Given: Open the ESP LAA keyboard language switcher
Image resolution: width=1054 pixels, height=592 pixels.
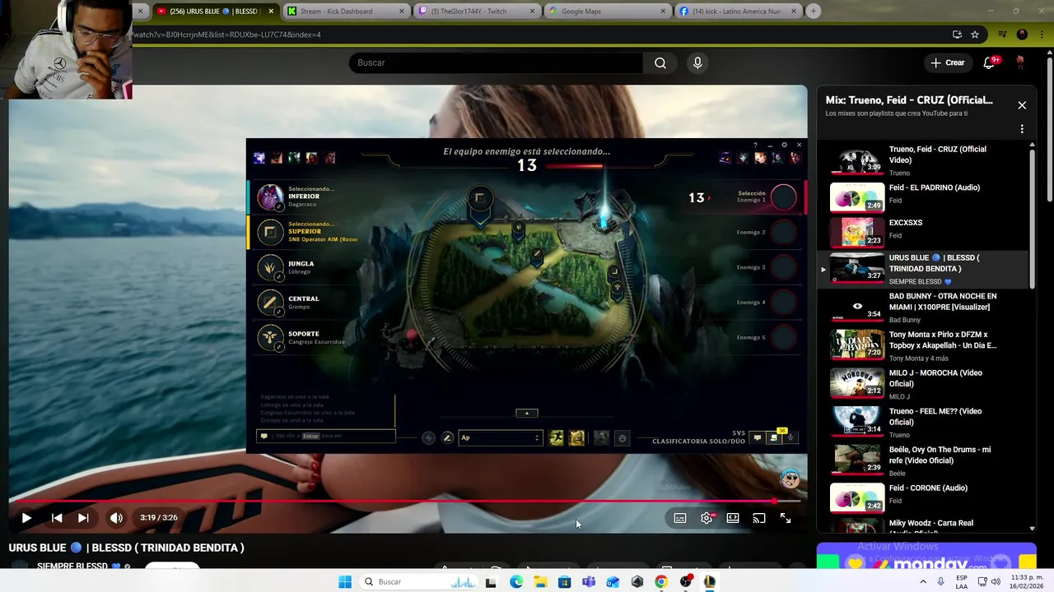Looking at the screenshot, I should pos(962,582).
